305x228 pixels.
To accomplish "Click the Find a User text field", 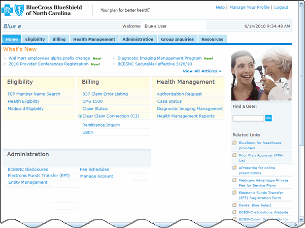I will (x=248, y=118).
